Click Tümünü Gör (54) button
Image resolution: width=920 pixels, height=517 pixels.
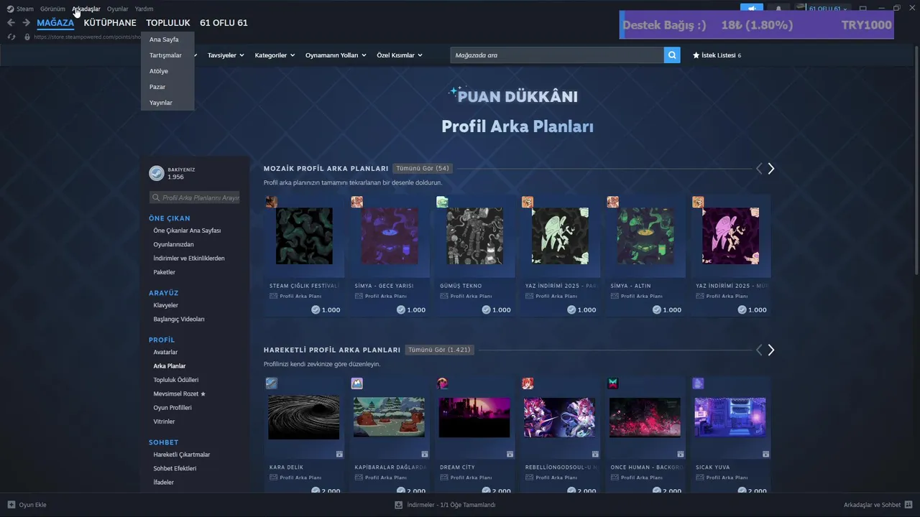423,169
